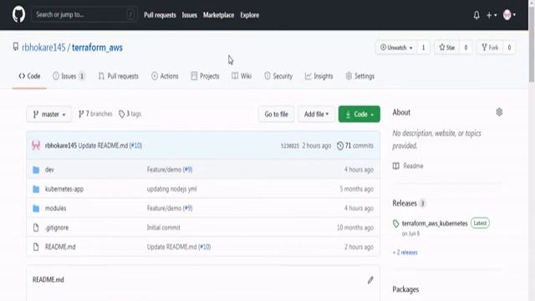Open the Actions tab
The width and height of the screenshot is (535, 301).
(x=165, y=76)
